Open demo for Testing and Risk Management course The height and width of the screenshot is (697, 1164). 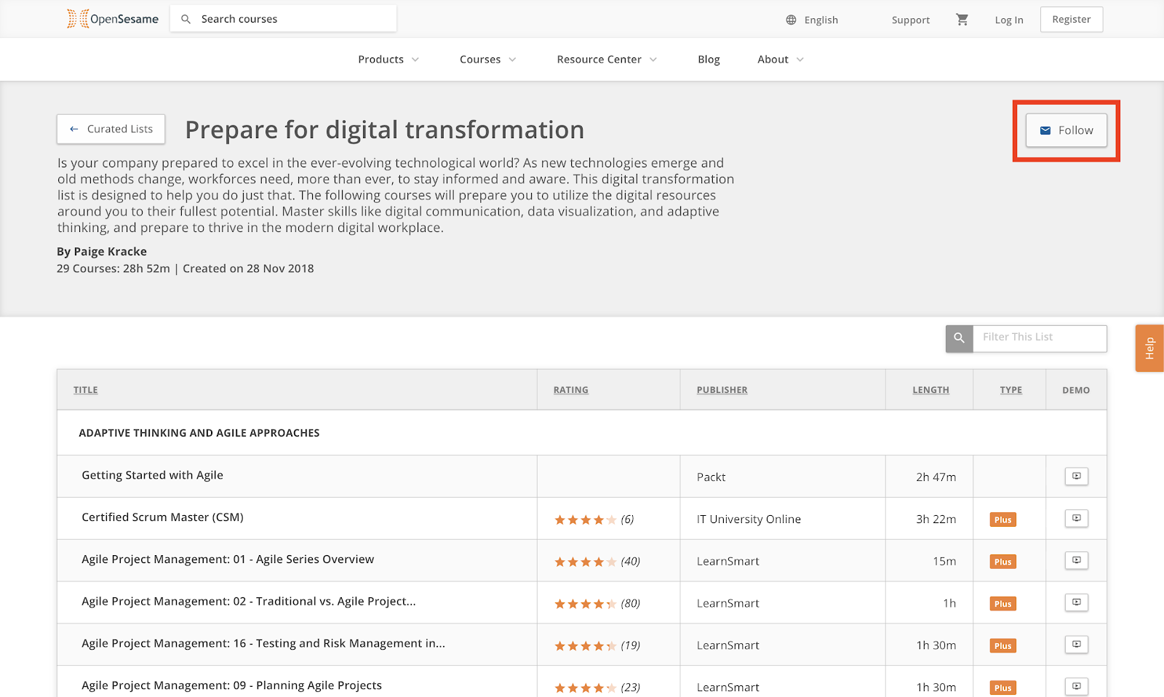[1076, 644]
